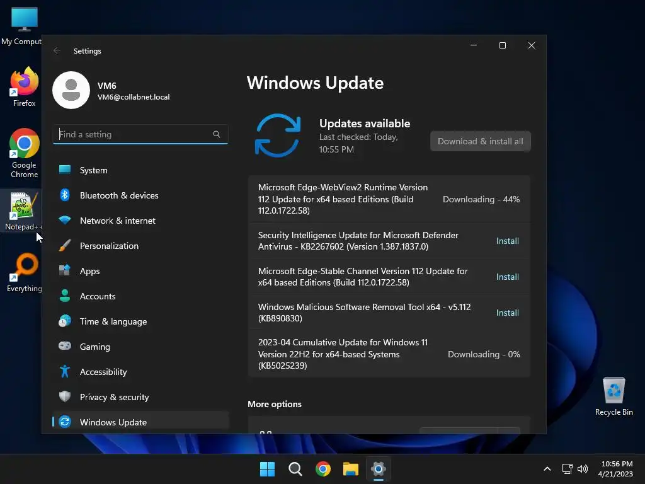Select the Windows Update sidebar icon
This screenshot has height=484, width=645.
[x=65, y=422]
